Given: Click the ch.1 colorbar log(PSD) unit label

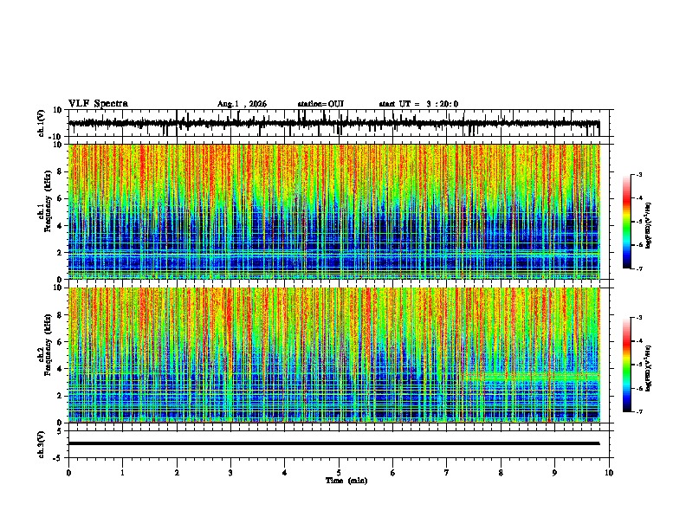Looking at the screenshot, I should click(649, 226).
